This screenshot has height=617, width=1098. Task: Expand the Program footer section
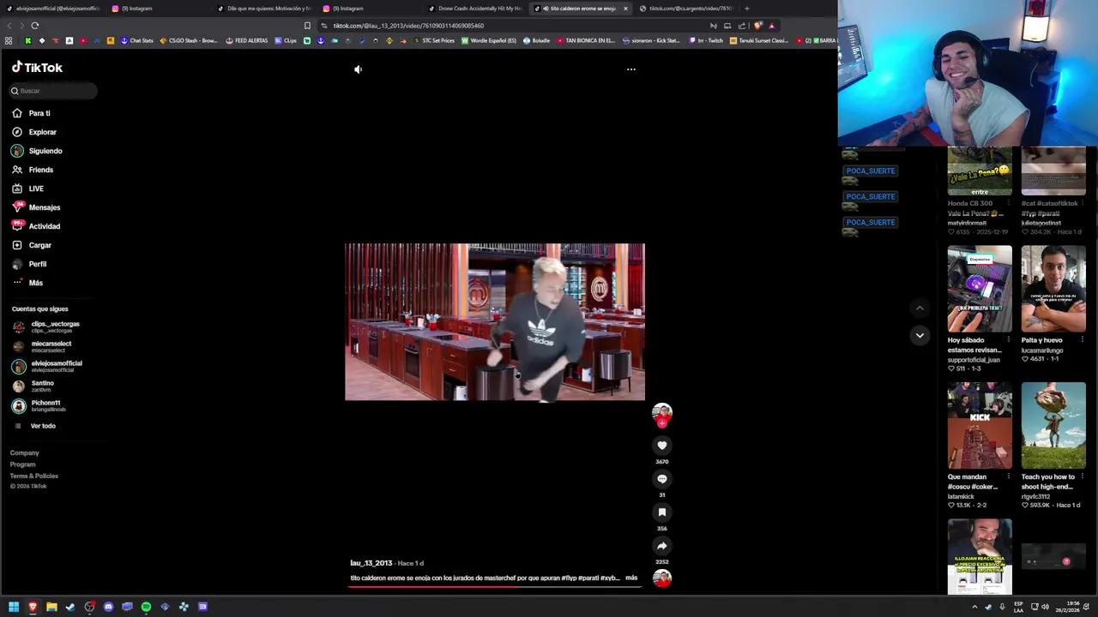pos(22,464)
